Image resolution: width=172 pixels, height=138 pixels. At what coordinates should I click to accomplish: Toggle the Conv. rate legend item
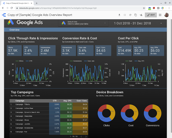(x=89, y=61)
